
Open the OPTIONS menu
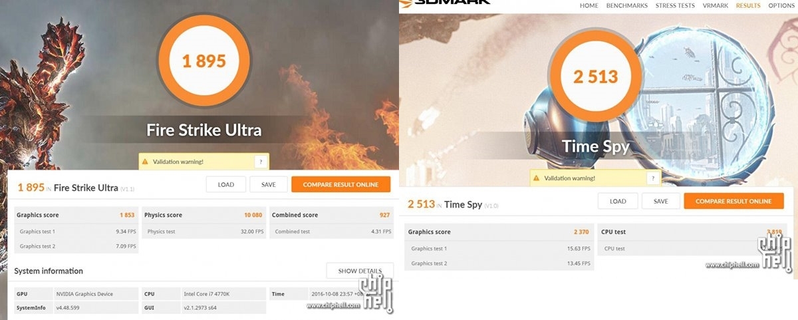pyautogui.click(x=781, y=5)
